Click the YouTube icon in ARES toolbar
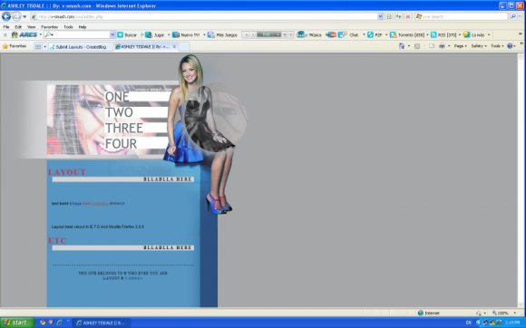Screen dimensions: 526x328 pos(331,34)
